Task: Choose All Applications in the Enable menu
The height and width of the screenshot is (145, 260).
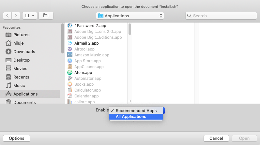Action: [136, 117]
